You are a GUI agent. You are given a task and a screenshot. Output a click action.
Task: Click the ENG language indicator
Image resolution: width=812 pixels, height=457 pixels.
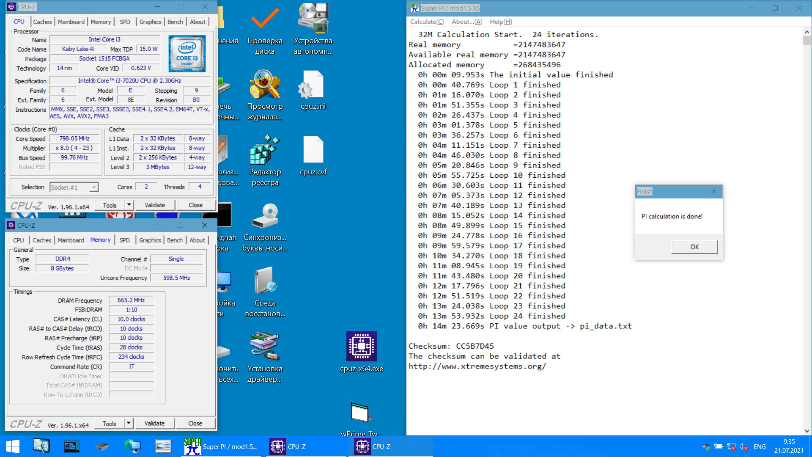pyautogui.click(x=760, y=447)
